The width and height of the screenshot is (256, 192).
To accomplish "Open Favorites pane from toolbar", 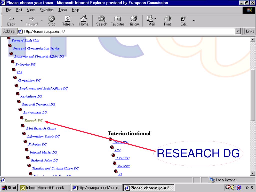I will click(x=117, y=21).
